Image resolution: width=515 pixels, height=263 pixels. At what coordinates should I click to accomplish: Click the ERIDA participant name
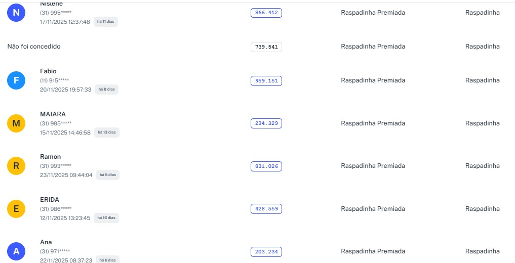[50, 200]
